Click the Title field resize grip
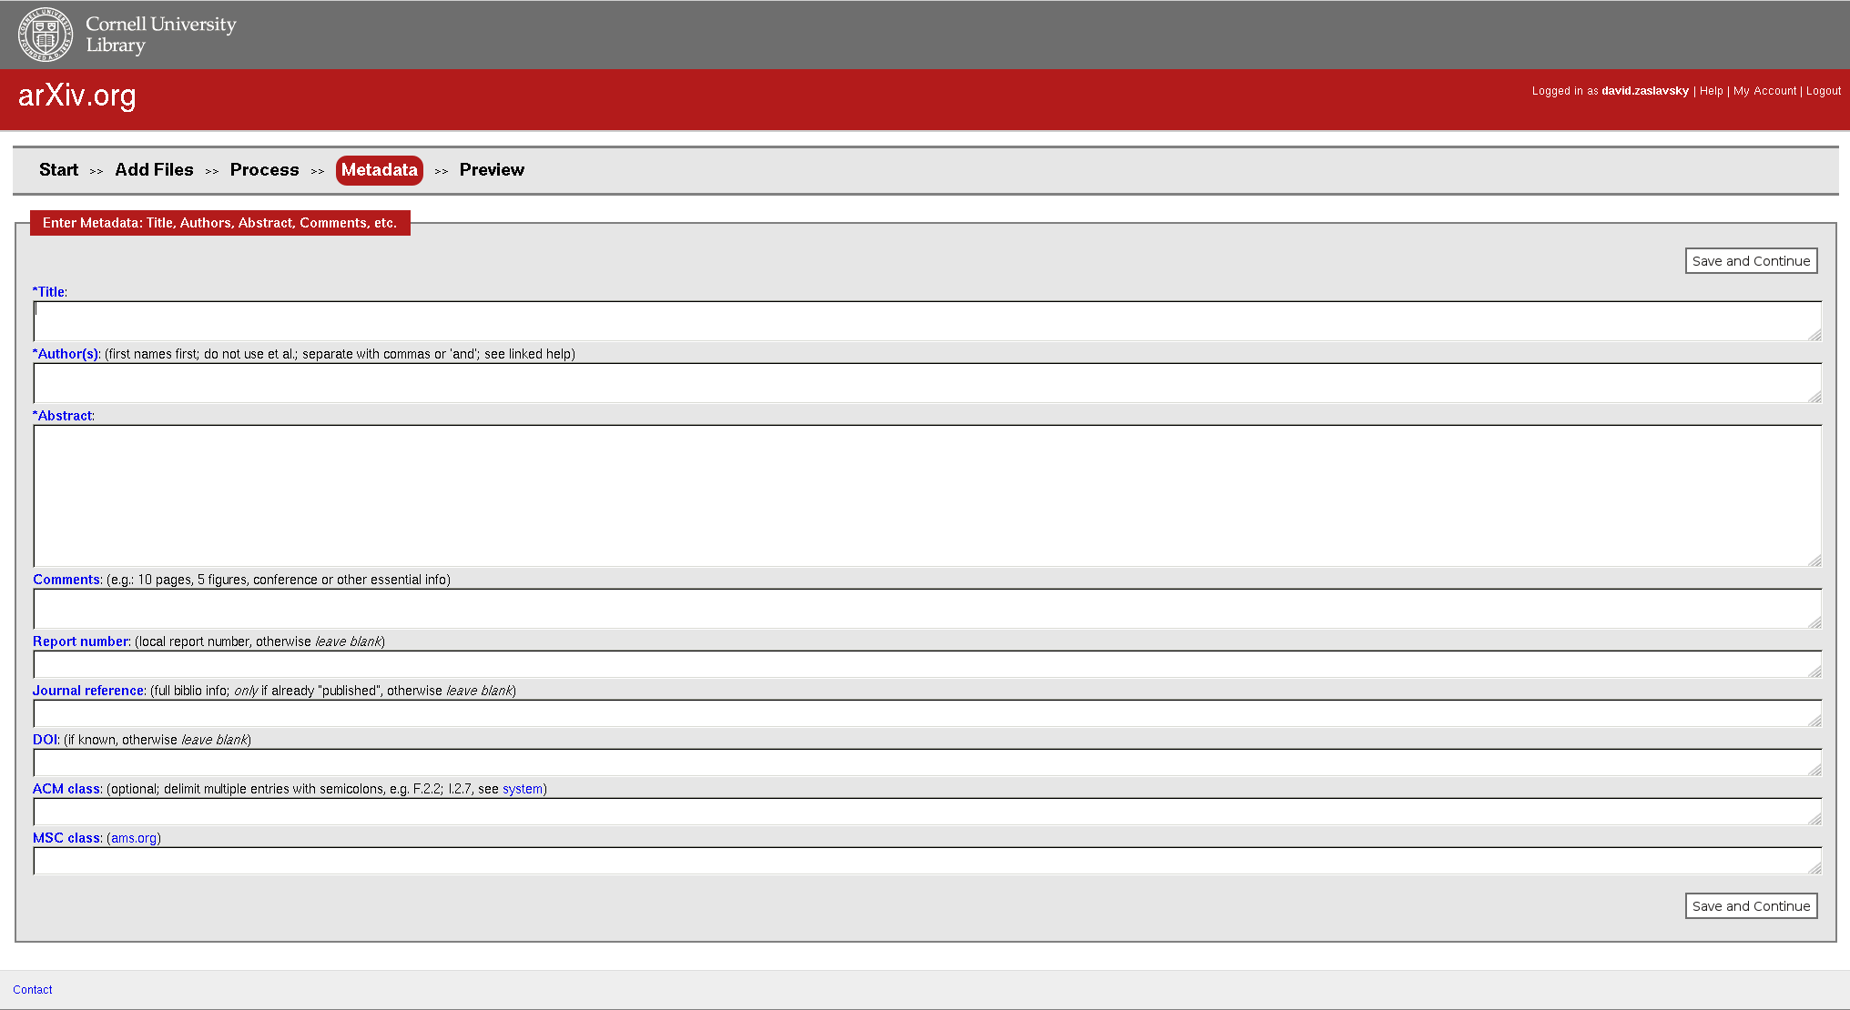This screenshot has height=1010, width=1850. pos(1814,335)
